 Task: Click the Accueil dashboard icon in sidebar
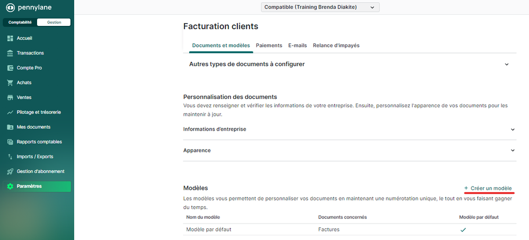click(10, 38)
